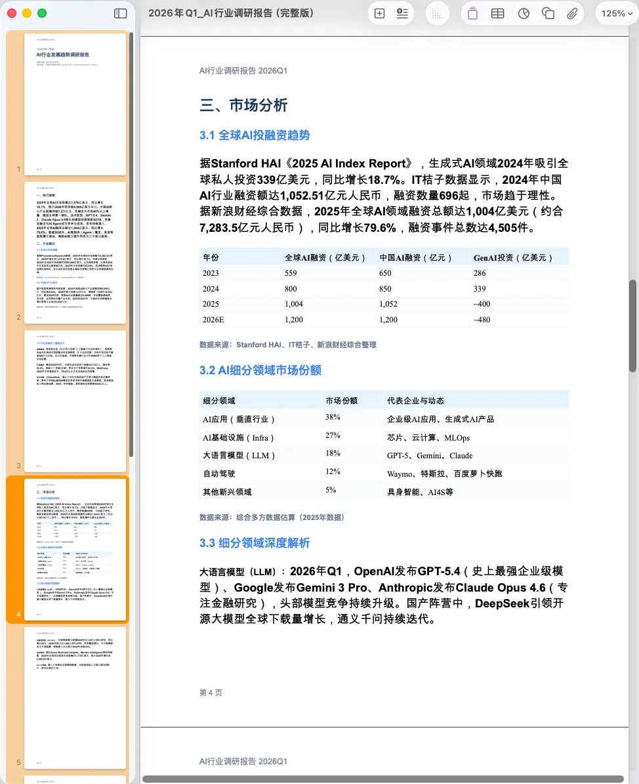Click the 综合多方数据估算 source note

[272, 517]
